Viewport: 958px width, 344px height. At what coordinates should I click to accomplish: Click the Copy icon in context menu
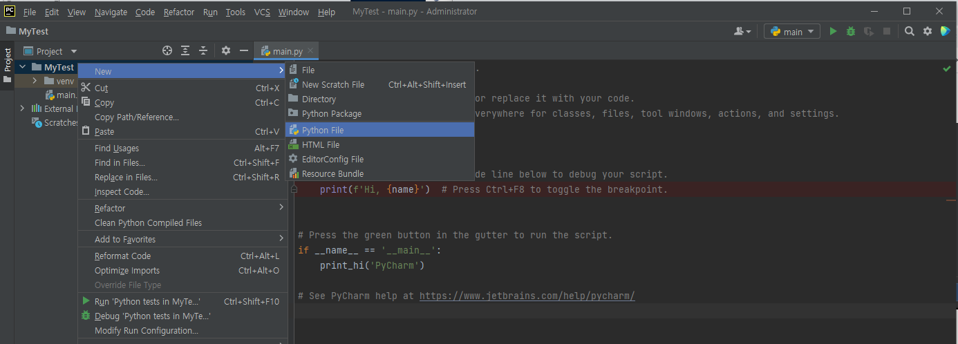coord(86,102)
